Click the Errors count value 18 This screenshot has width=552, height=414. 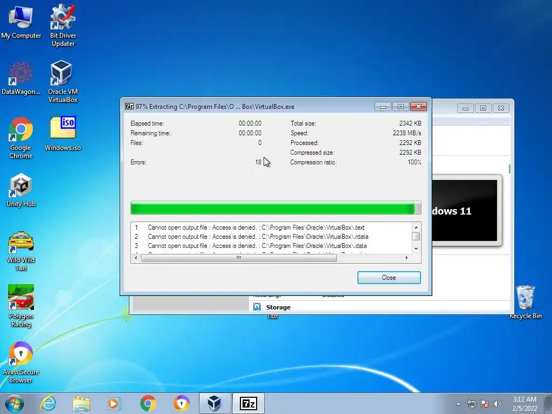pos(258,162)
